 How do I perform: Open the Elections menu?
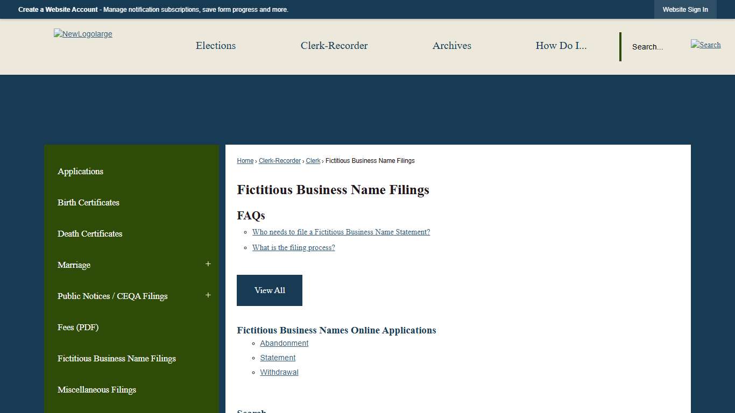tap(215, 46)
